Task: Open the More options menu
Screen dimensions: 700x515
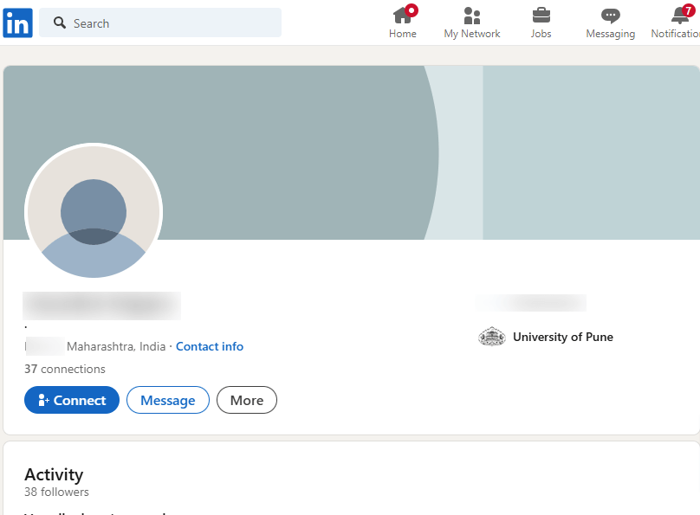Action: click(x=247, y=400)
